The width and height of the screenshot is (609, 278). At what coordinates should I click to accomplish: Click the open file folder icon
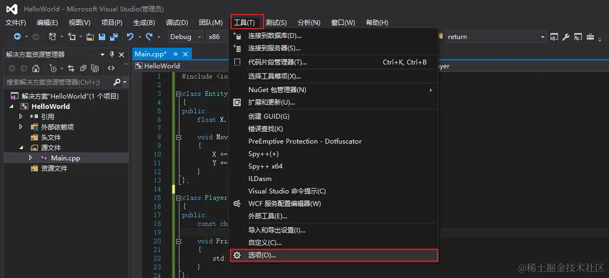90,36
